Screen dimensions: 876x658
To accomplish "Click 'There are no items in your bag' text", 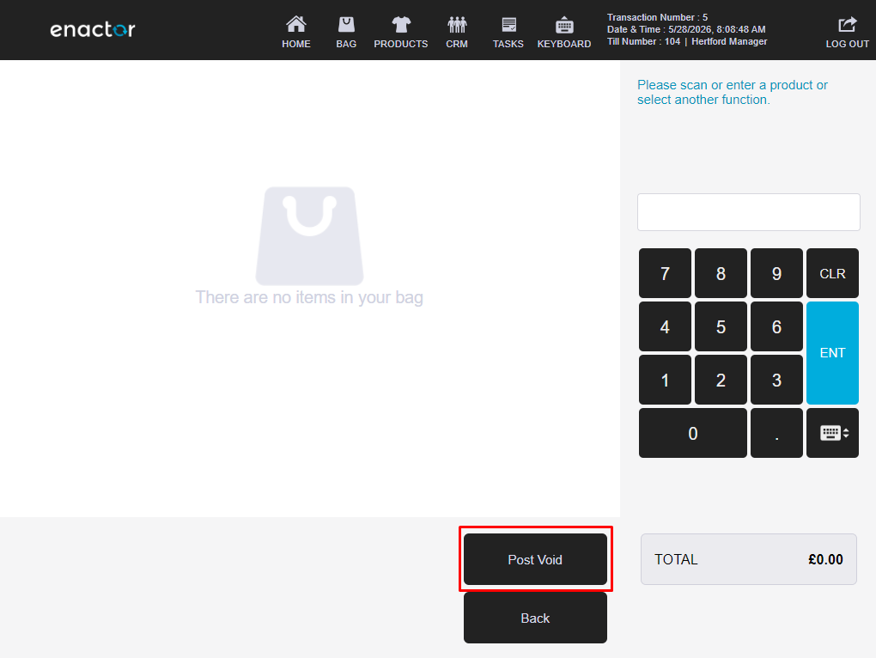I will point(309,297).
